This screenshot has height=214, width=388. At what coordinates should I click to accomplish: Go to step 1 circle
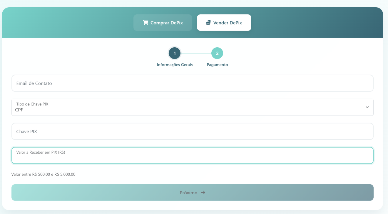coord(175,53)
